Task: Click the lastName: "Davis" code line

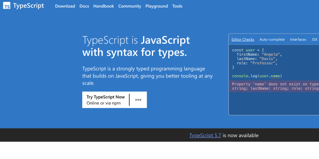Action: [257, 59]
